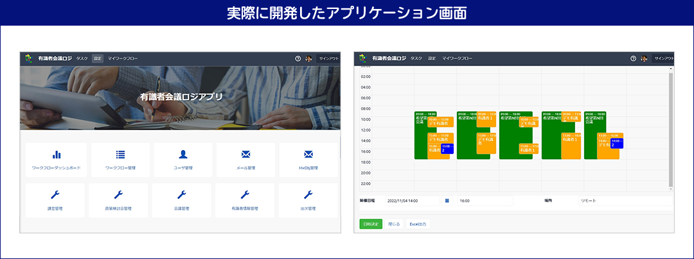Open マイワークフロー menu on the calendar screen
Screen dimensions: 694x259
(x=457, y=58)
